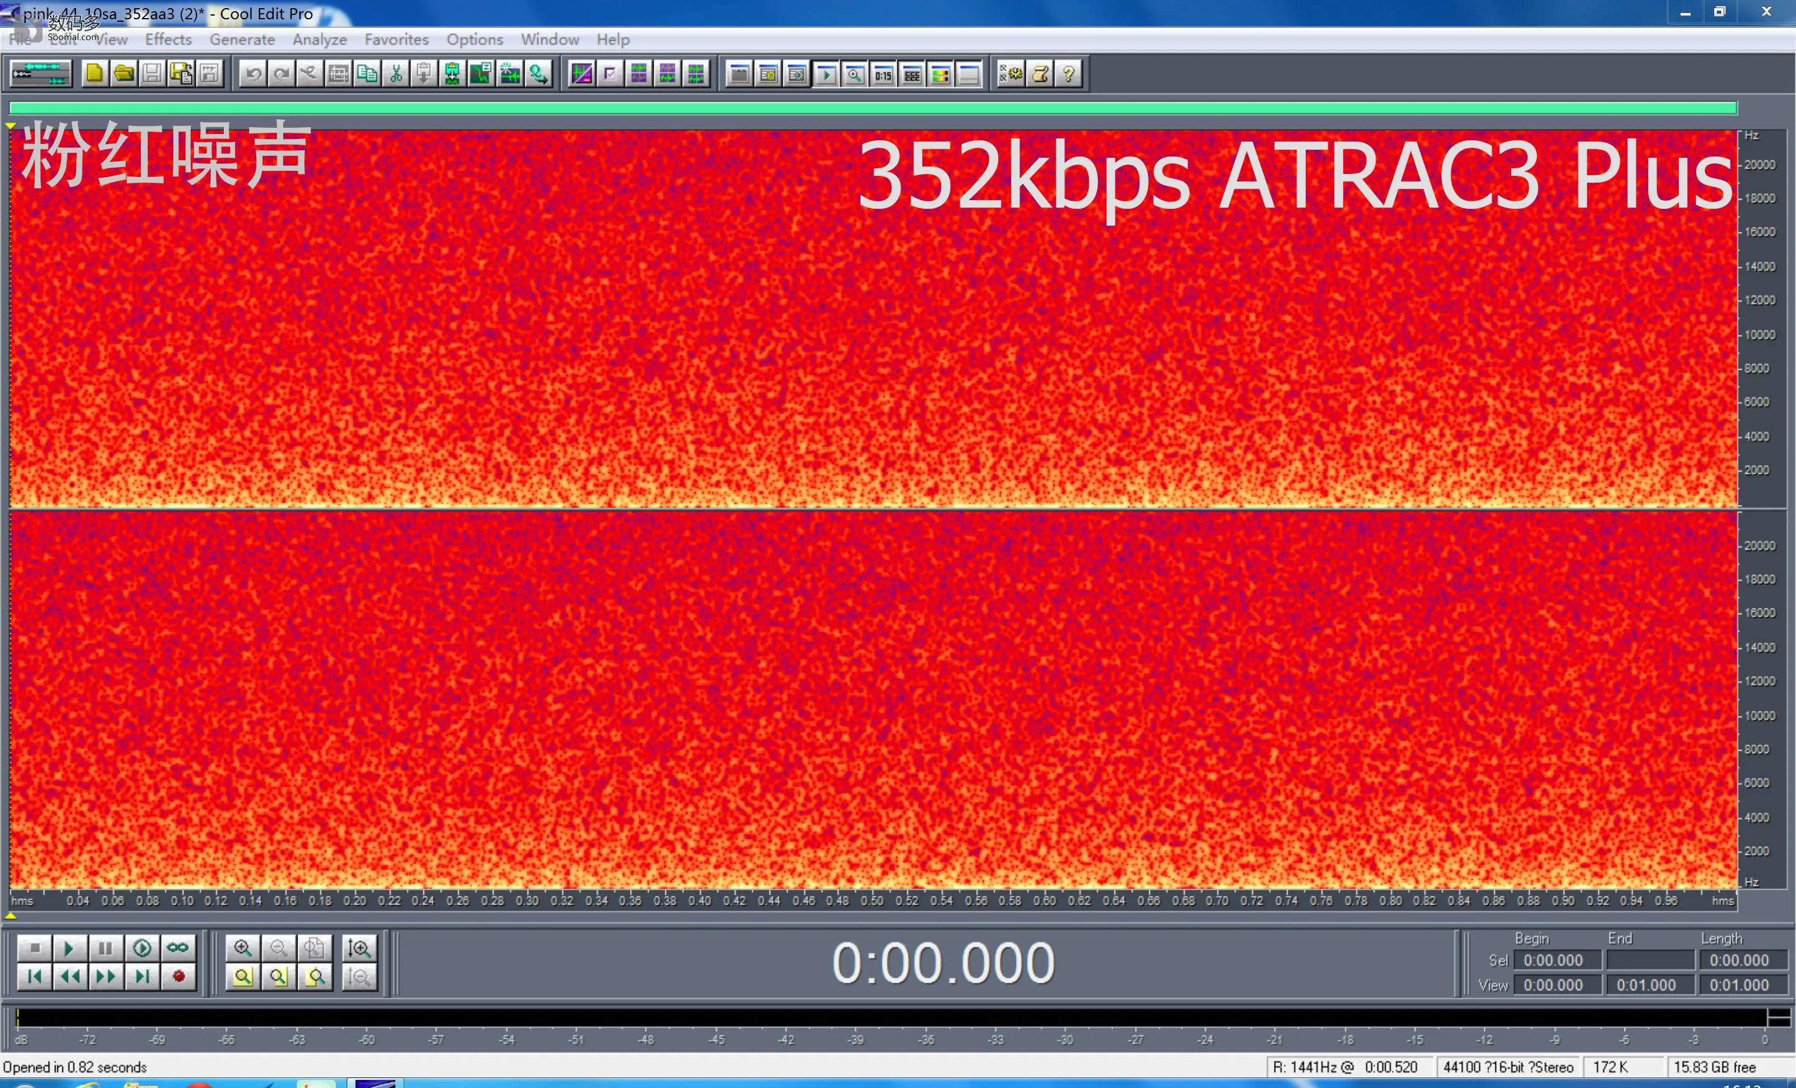
Task: Click the View End field showing 0:01.000
Action: 1650,985
